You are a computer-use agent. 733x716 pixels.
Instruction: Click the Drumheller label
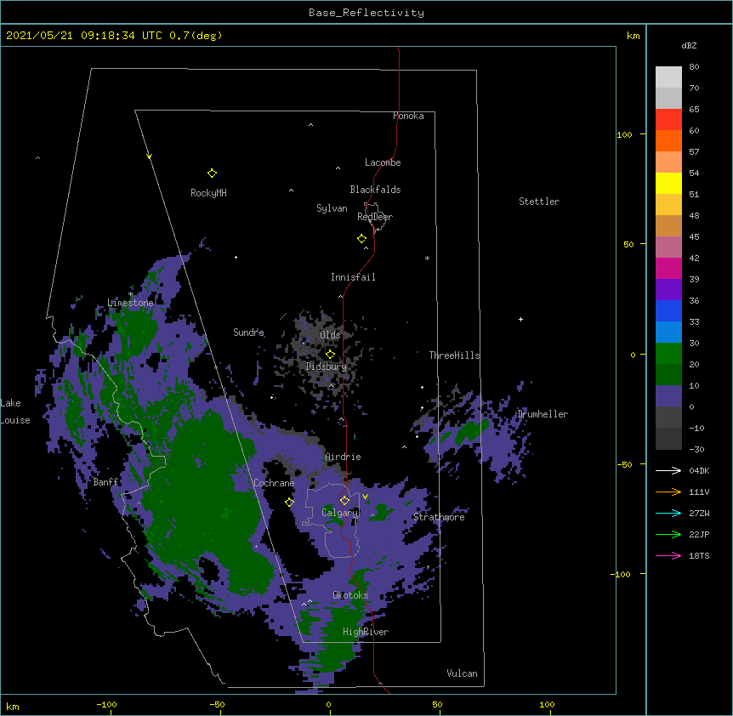pos(543,414)
